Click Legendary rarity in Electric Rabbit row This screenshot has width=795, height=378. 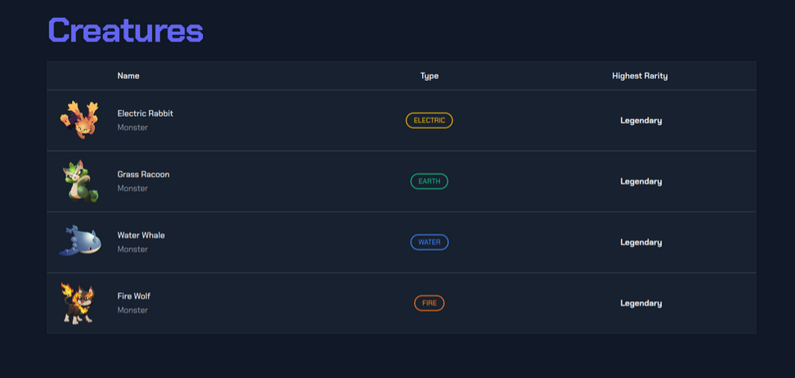(x=641, y=121)
